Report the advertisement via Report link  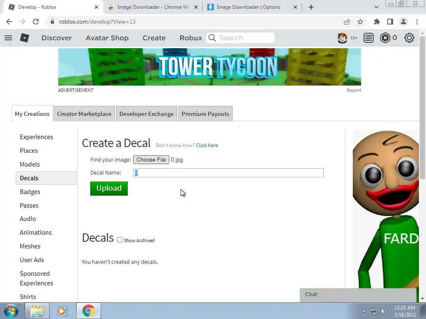point(354,90)
